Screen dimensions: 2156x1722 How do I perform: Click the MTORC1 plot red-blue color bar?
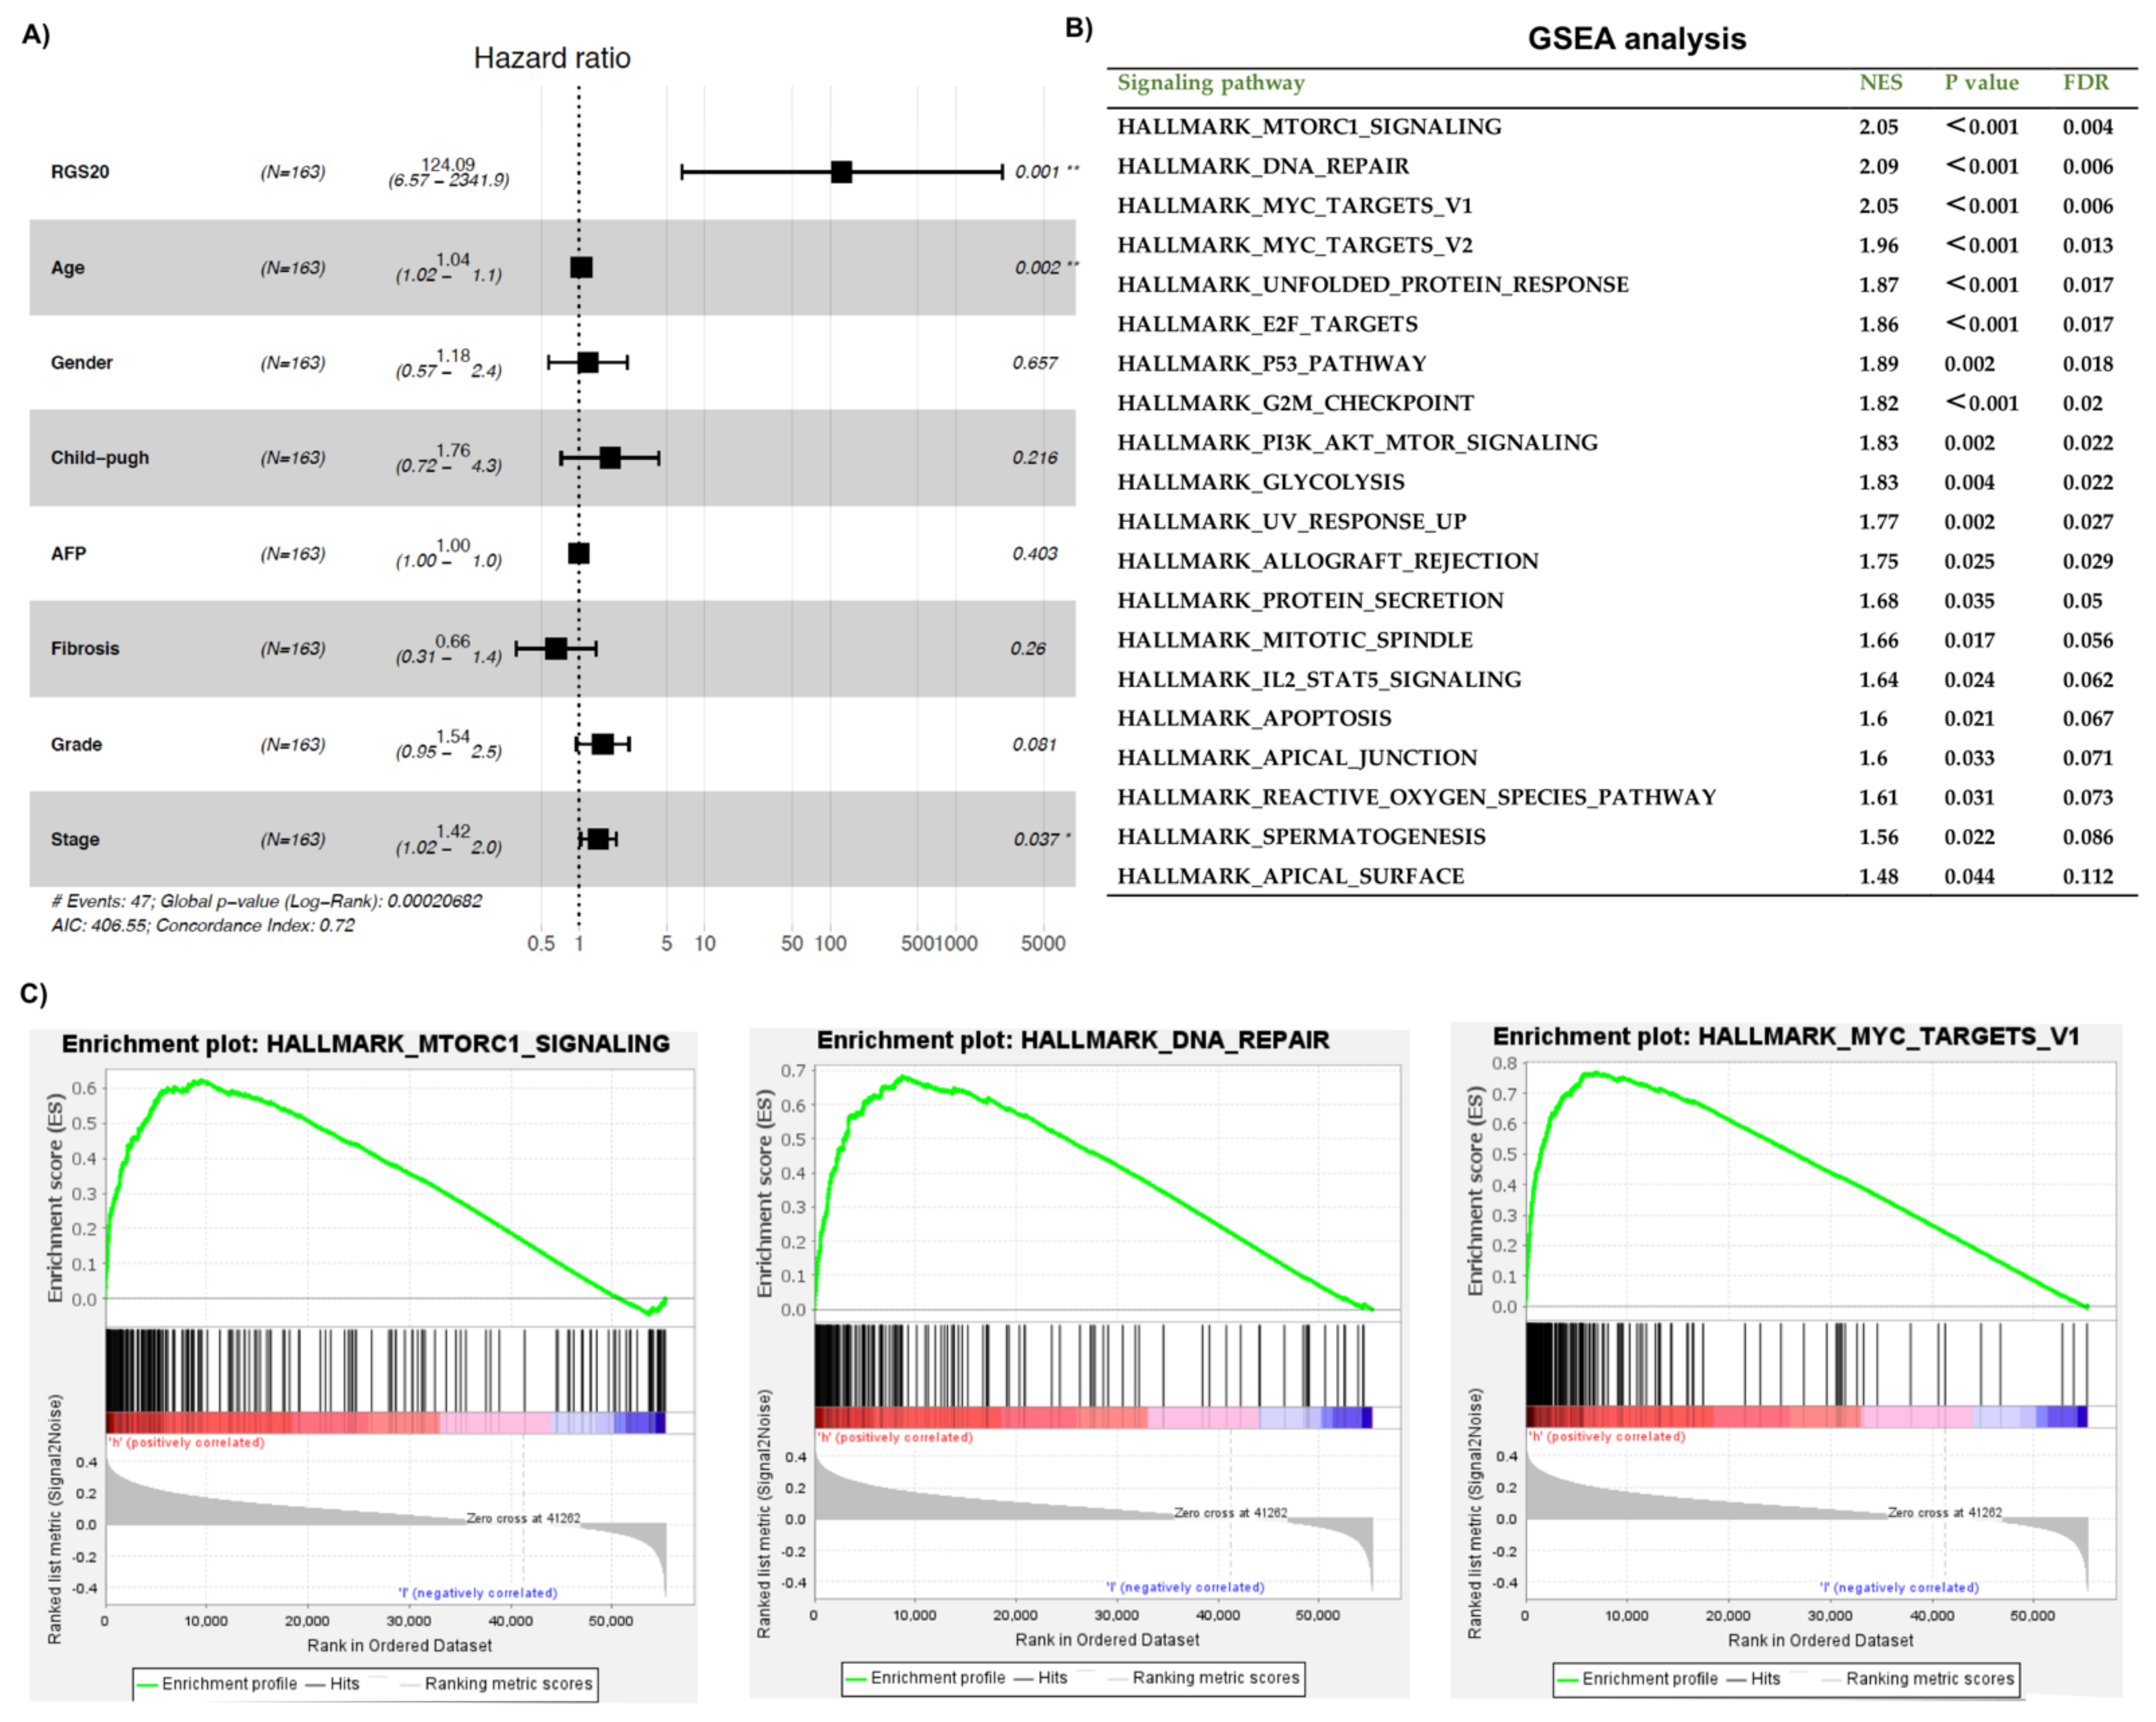tap(385, 1422)
